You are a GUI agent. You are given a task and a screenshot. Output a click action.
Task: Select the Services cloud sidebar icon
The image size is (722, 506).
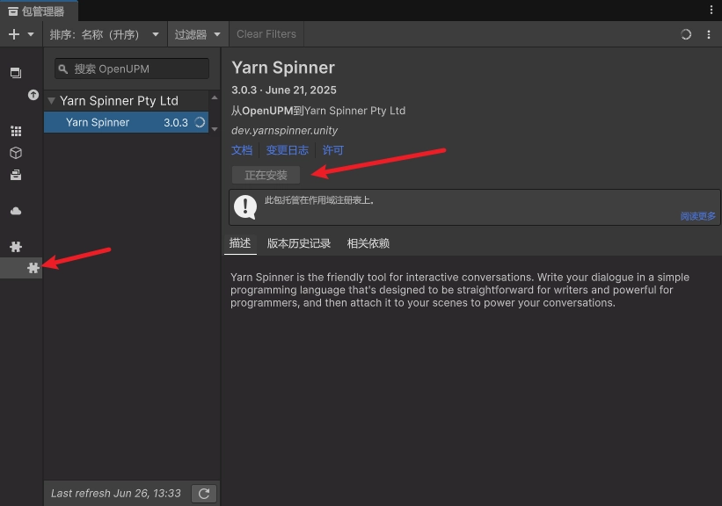tap(16, 211)
